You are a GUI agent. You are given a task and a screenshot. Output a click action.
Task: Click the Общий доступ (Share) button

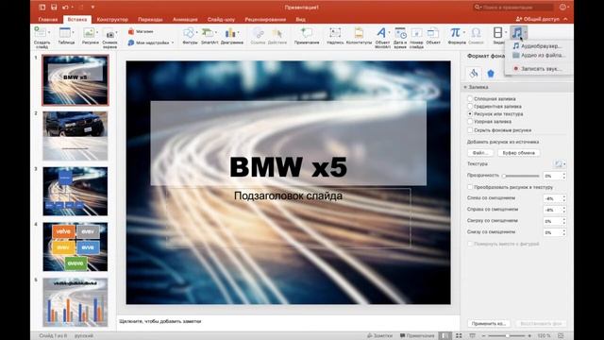(x=538, y=19)
